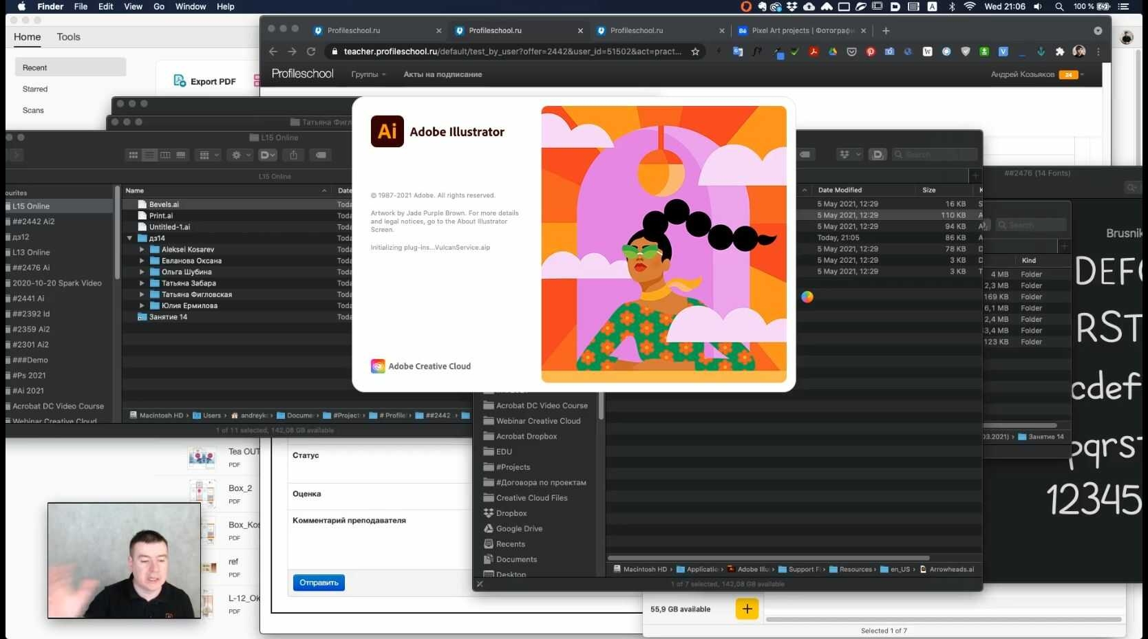Expand the Aleksei Kosarev folder
The image size is (1148, 639).
tap(142, 250)
